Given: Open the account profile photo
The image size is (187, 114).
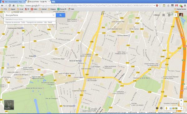Looking at the screenshot, I should (x=181, y=15).
